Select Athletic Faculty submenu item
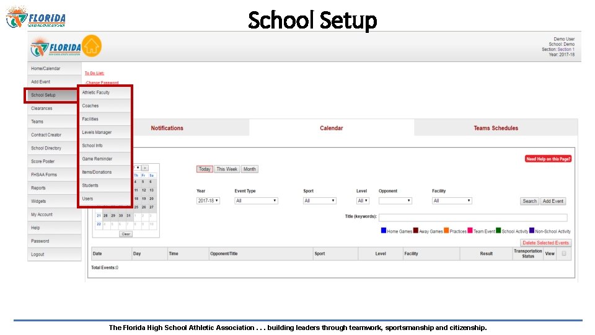595x335 pixels. click(105, 92)
